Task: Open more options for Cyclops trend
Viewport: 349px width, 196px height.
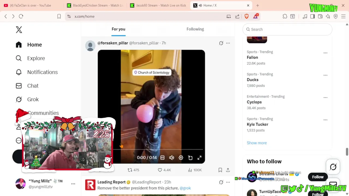Action: (x=325, y=97)
